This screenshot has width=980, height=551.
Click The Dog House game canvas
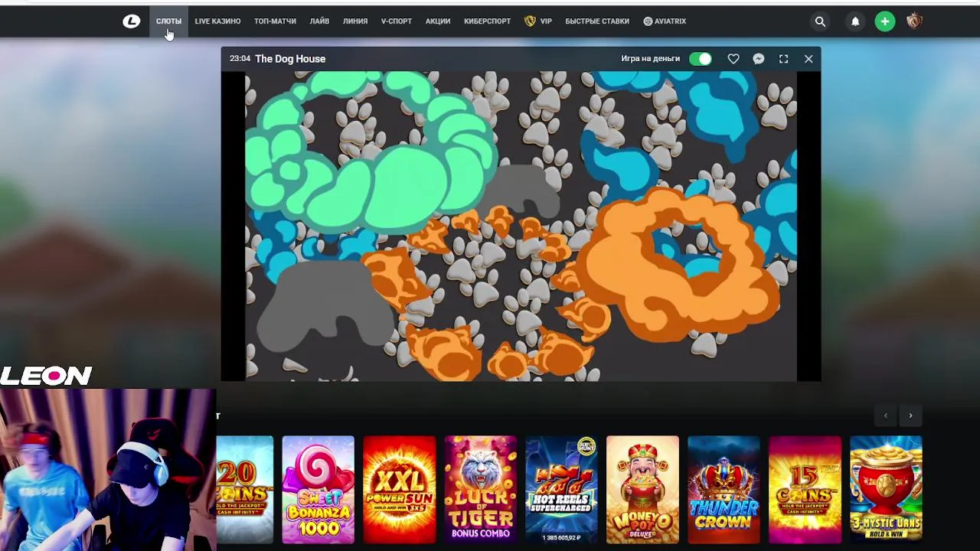[521, 227]
